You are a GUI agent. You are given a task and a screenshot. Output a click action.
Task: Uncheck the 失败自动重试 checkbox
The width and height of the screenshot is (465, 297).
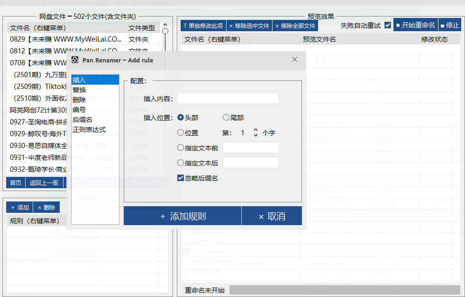[388, 25]
